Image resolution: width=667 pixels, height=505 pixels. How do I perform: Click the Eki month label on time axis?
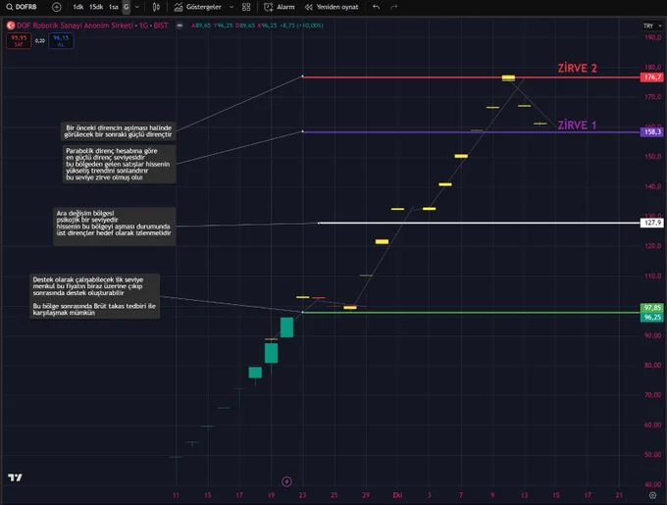tap(397, 495)
